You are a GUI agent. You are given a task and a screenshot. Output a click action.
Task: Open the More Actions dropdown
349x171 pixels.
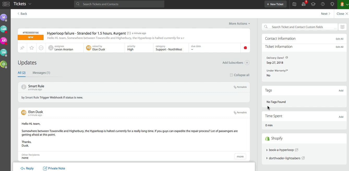[x=239, y=24]
